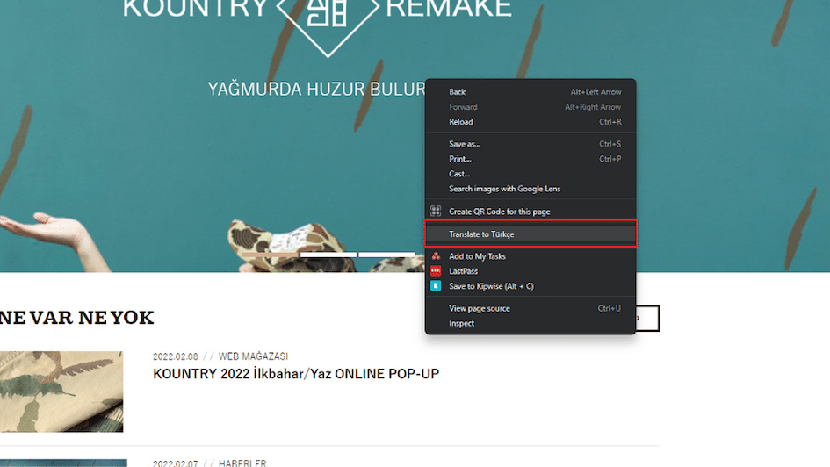Click the blue Kipwise icon
Image resolution: width=830 pixels, height=467 pixels.
pos(436,286)
